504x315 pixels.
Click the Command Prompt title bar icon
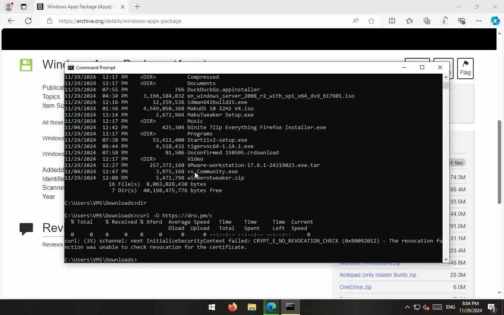tap(70, 68)
